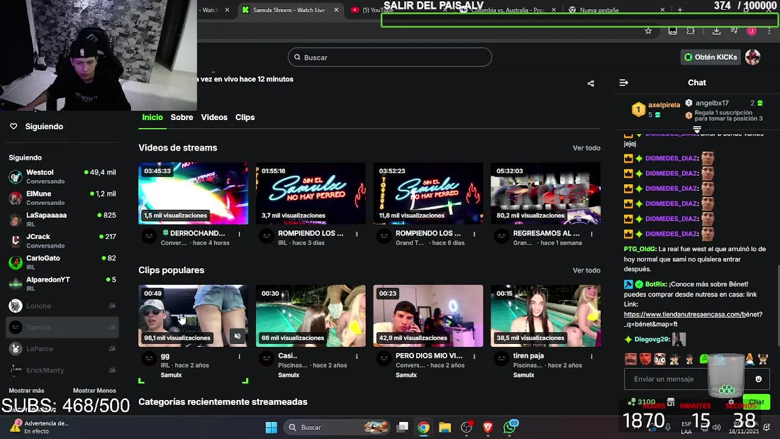Image resolution: width=780 pixels, height=439 pixels.
Task: Play the 05:32:03 stream video thumbnail
Action: point(545,193)
